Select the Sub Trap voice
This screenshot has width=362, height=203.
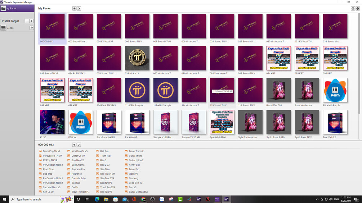pos(46,174)
